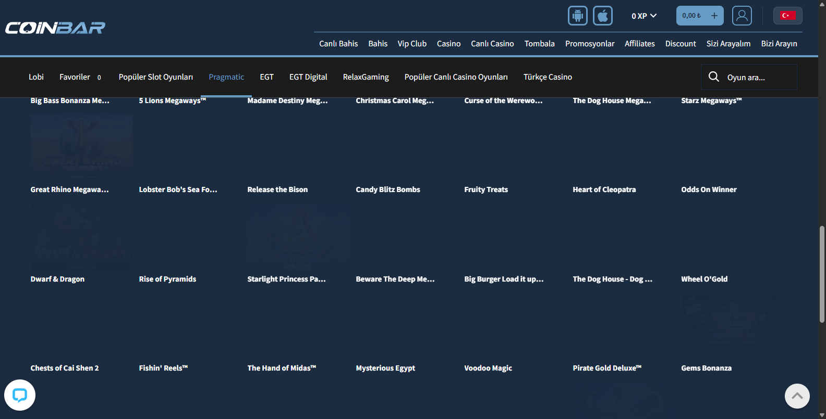This screenshot has height=419, width=826.
Task: Open the Apple iOS app download icon
Action: click(603, 16)
